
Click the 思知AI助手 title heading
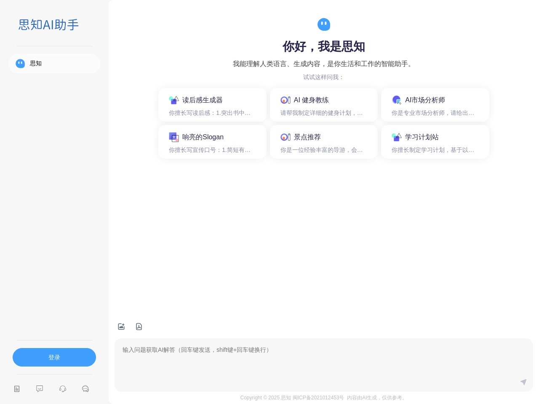[x=48, y=25]
